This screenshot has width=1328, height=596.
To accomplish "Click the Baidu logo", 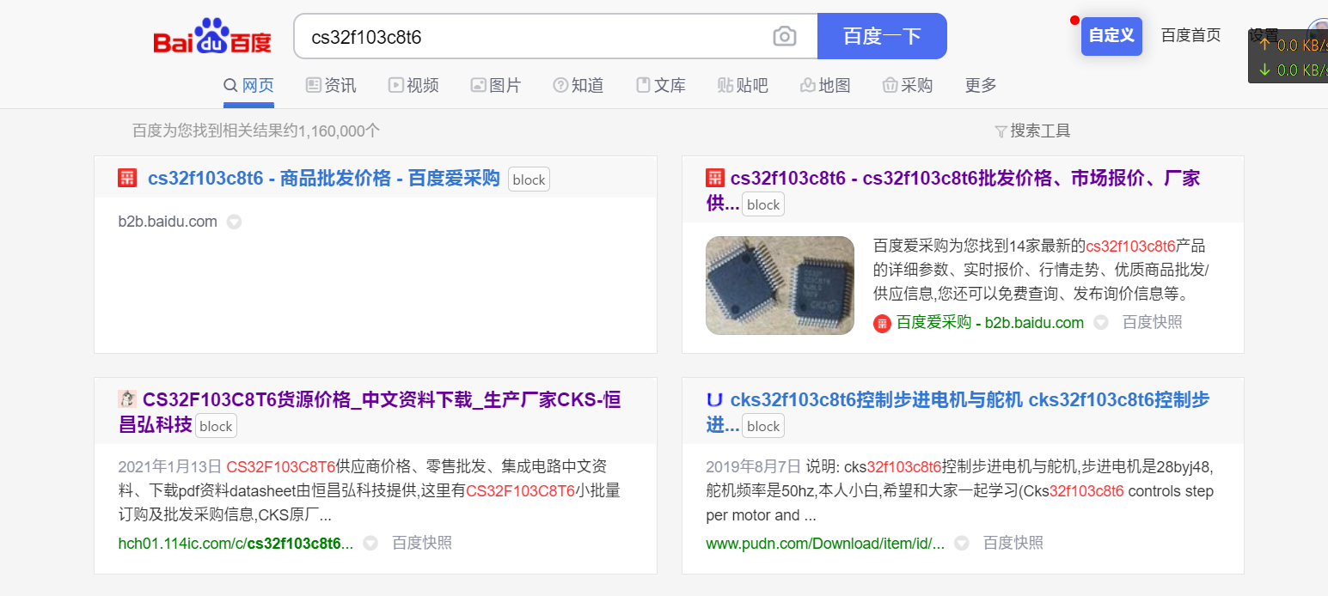I will [x=211, y=35].
